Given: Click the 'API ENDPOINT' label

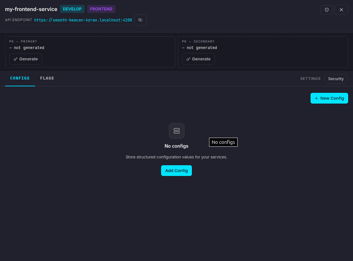Looking at the screenshot, I should click(x=18, y=20).
